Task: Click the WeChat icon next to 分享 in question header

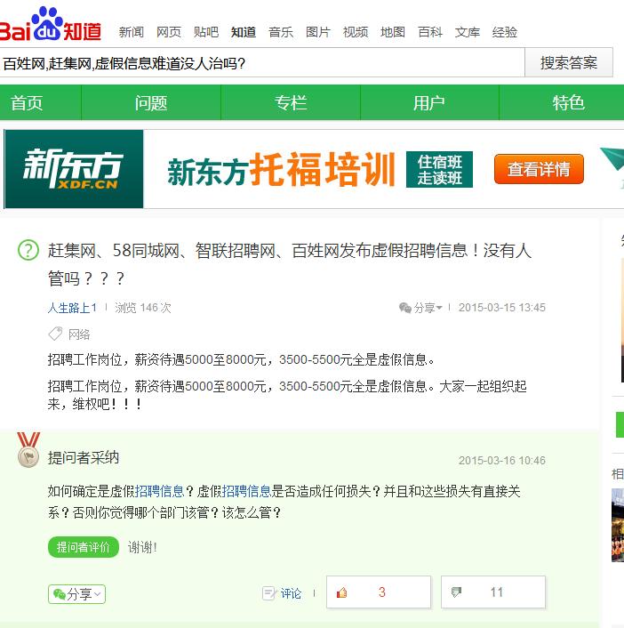Action: point(405,308)
